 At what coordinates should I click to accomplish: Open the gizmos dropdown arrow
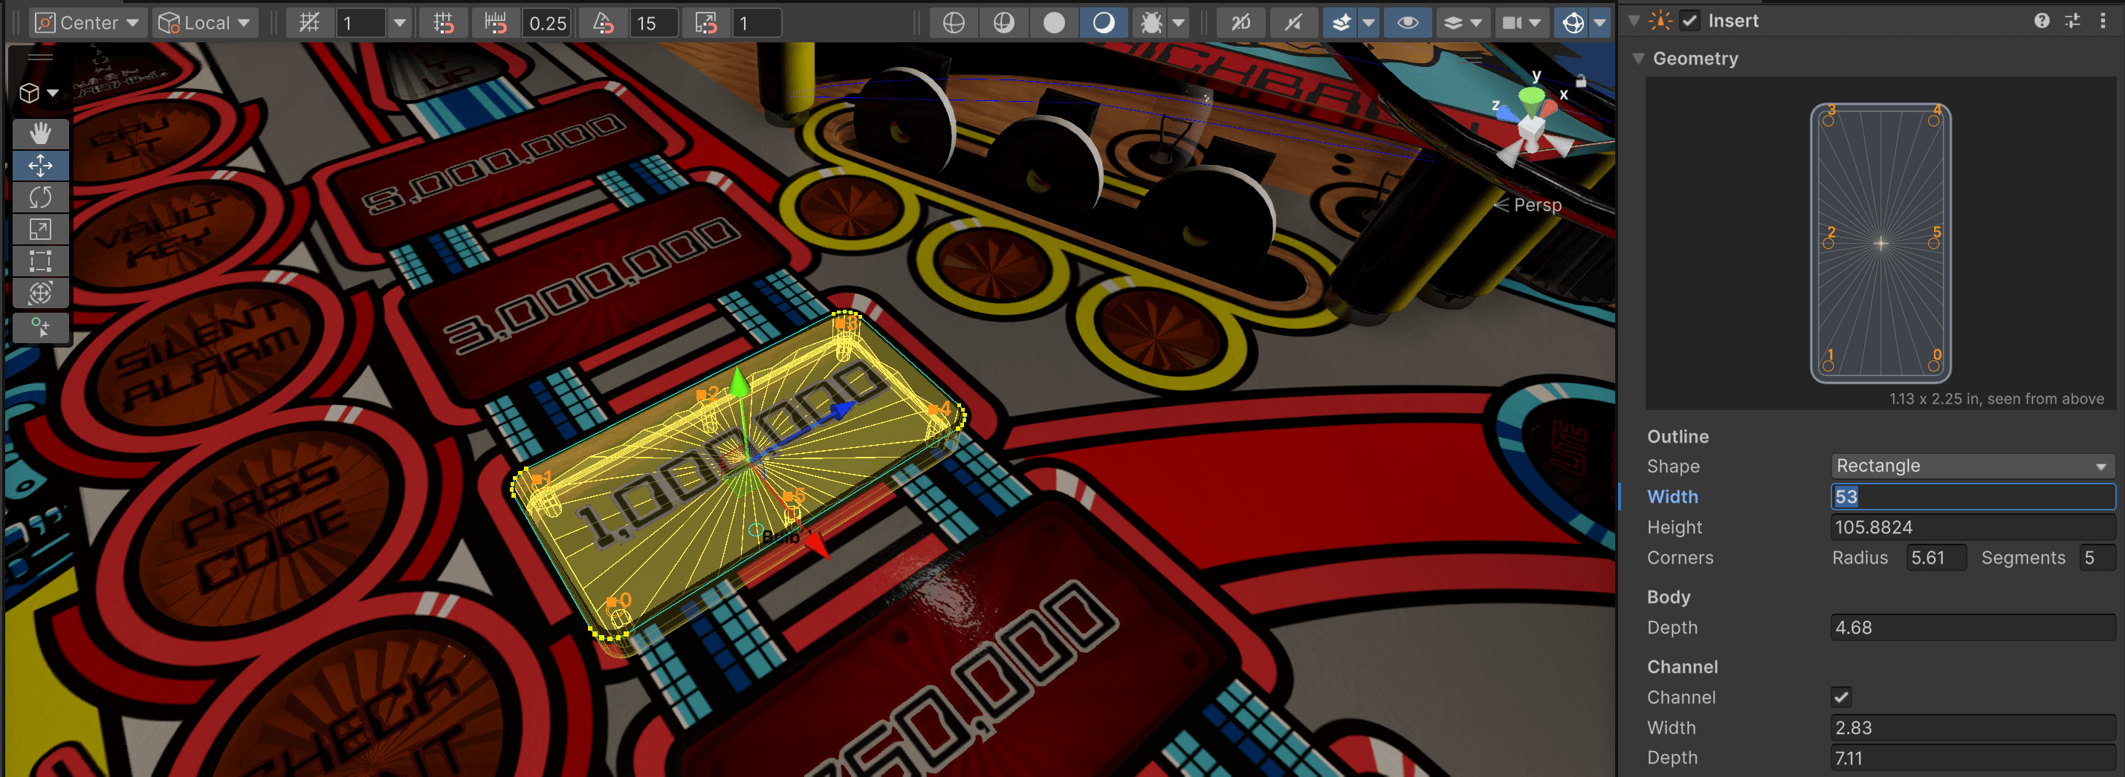[x=1600, y=23]
